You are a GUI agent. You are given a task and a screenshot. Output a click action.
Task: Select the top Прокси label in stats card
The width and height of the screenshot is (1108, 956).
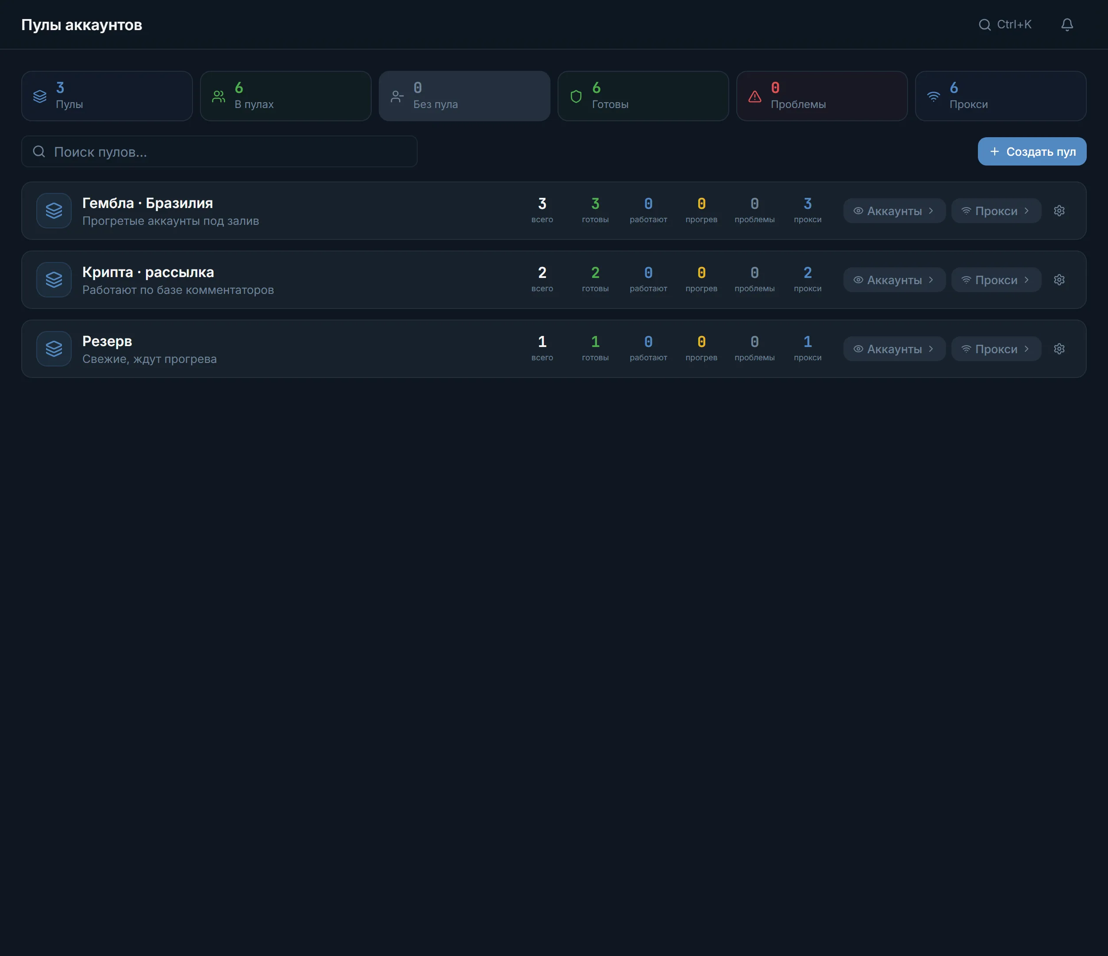[x=969, y=104]
